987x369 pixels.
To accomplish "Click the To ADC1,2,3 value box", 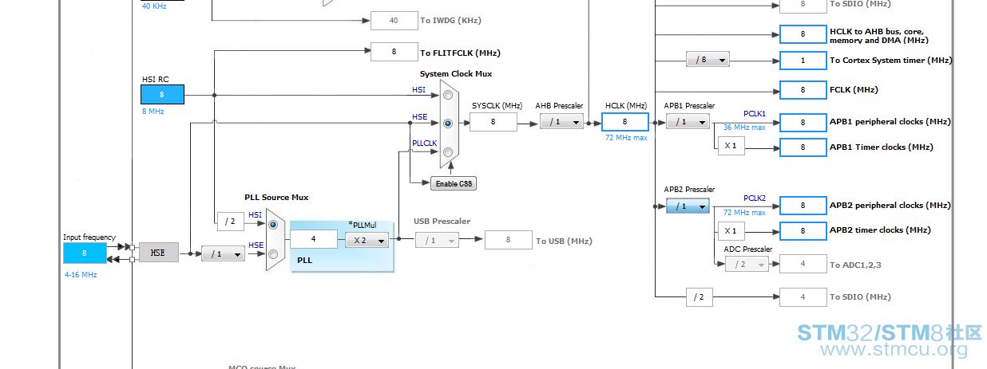I will pyautogui.click(x=803, y=264).
